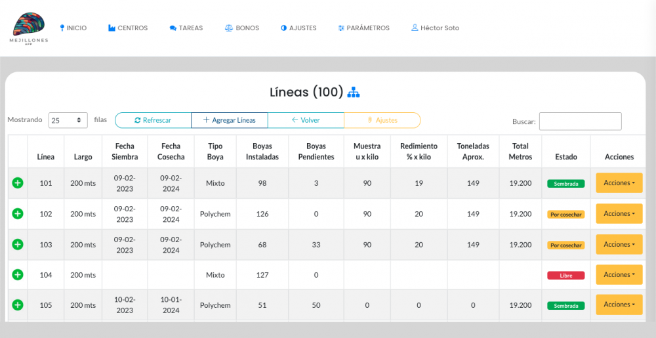Open the TAREAS menu

[186, 28]
